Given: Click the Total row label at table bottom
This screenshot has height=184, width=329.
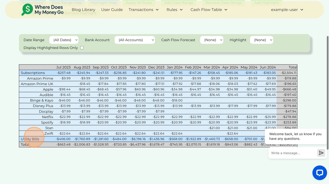Looking at the screenshot, I should pyautogui.click(x=25, y=145).
